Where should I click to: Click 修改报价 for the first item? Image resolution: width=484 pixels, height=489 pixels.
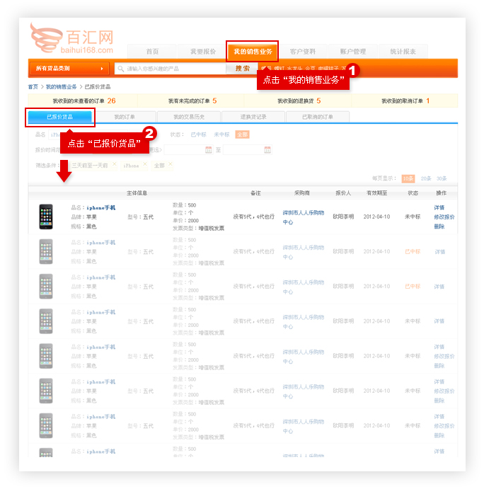(x=444, y=217)
